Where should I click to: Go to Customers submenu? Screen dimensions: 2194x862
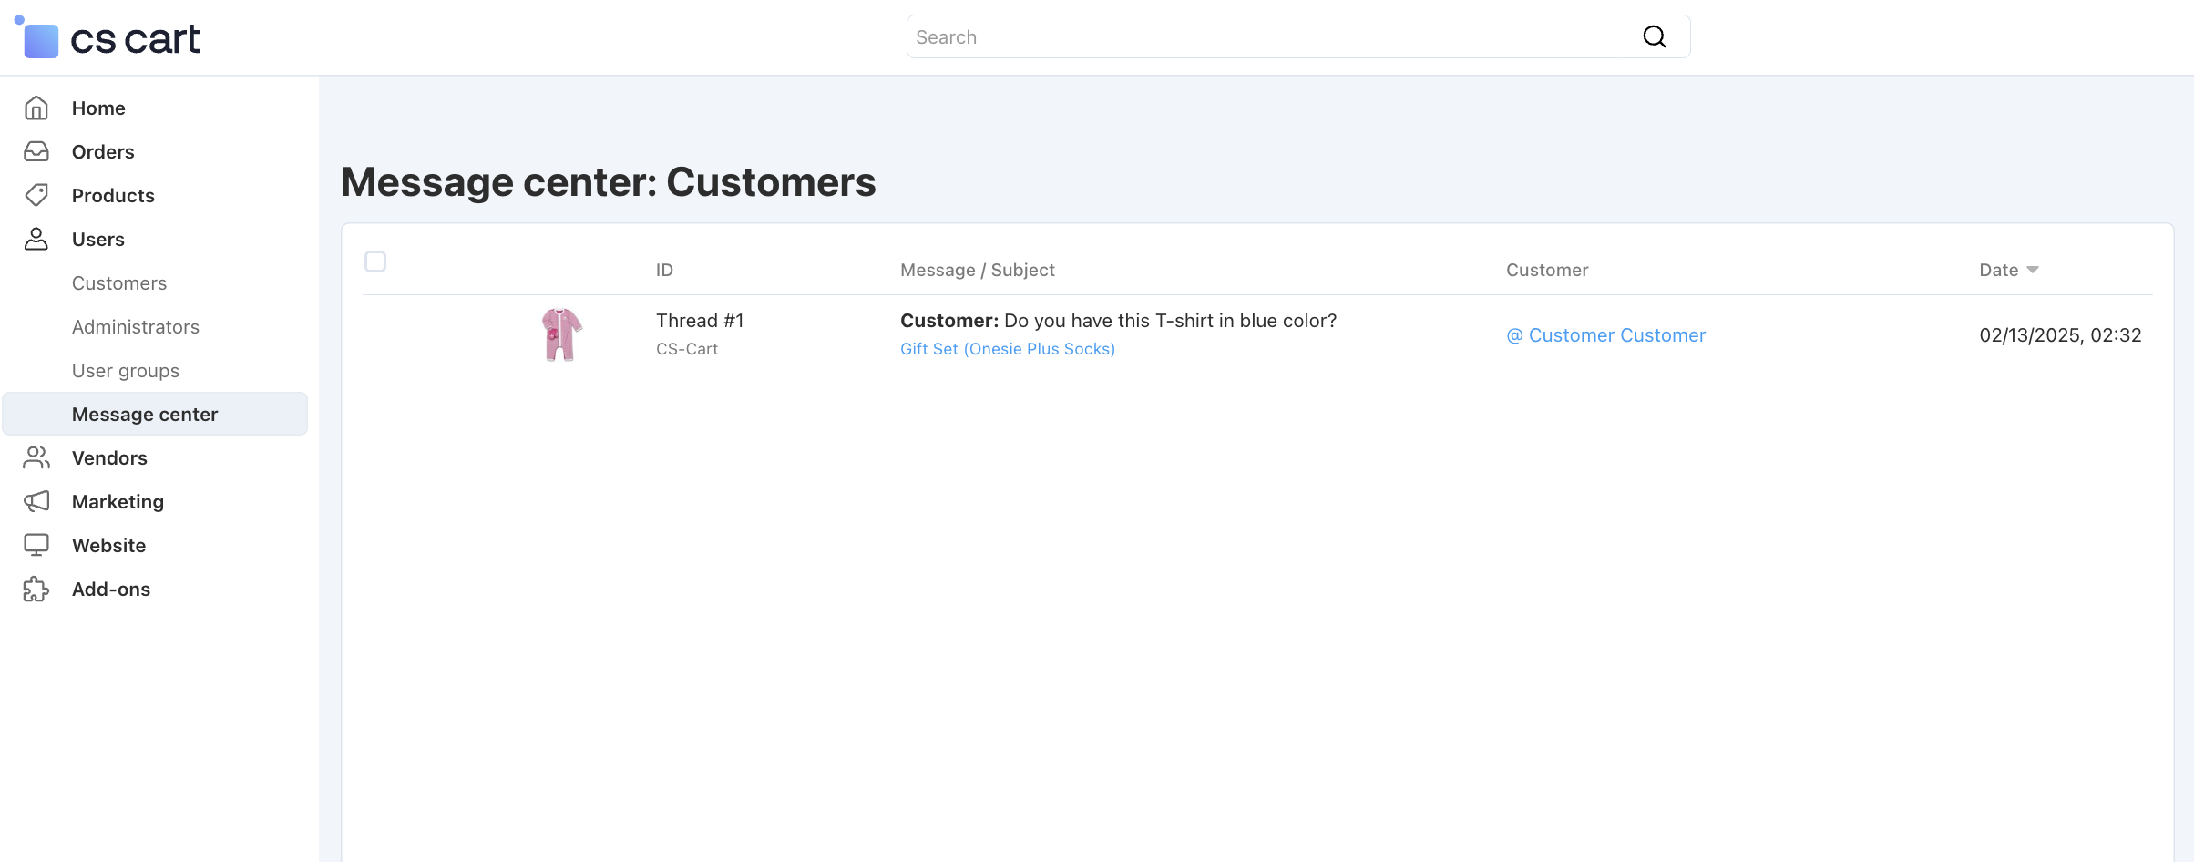[119, 282]
